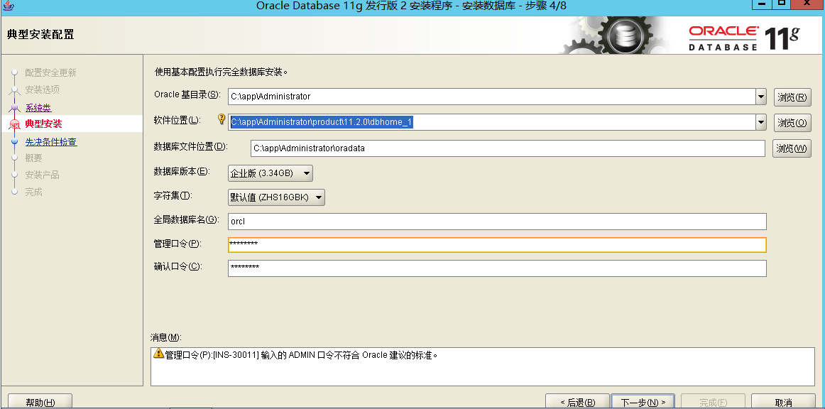Open the 先决条件检查 step link
This screenshot has width=825, height=409.
(x=51, y=141)
